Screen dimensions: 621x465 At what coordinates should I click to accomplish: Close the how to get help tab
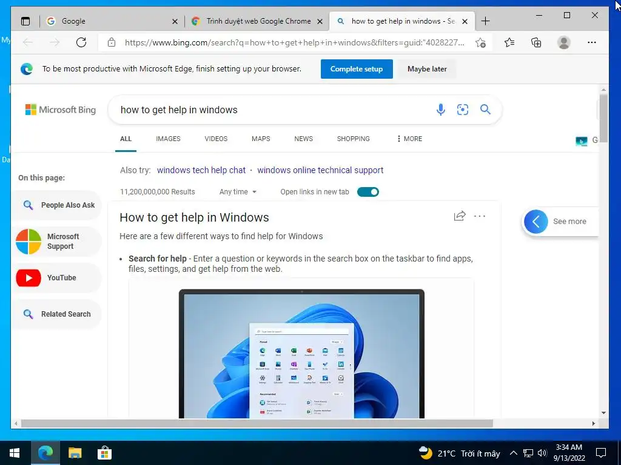tap(465, 22)
